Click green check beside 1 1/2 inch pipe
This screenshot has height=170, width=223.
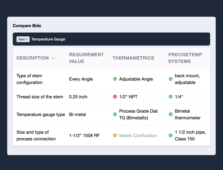tap(171, 135)
